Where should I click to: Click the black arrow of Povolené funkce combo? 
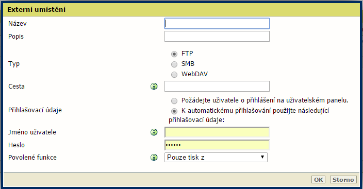click(x=262, y=157)
